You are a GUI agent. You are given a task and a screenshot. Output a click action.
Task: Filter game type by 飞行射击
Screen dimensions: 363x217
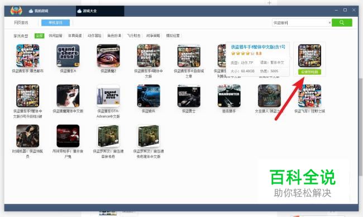click(x=133, y=36)
